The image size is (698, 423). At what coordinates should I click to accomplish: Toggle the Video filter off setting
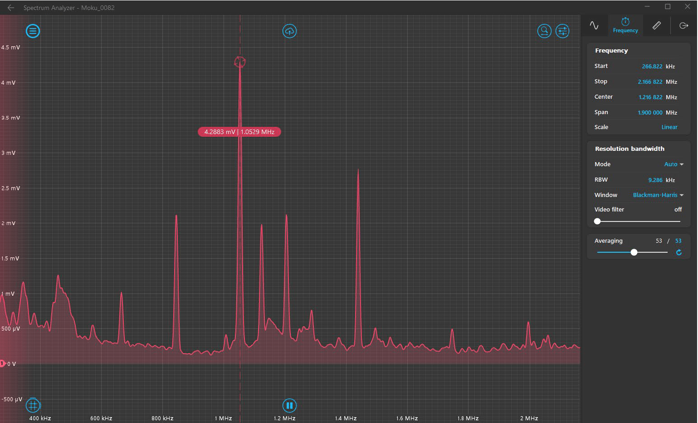(x=678, y=209)
